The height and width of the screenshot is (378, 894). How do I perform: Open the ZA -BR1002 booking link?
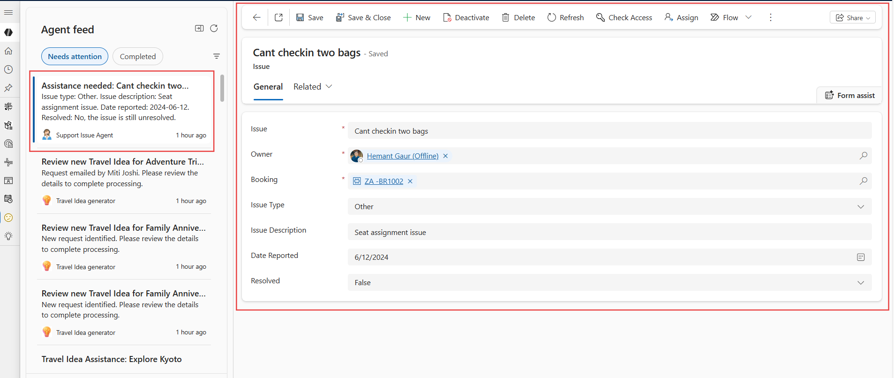(383, 181)
